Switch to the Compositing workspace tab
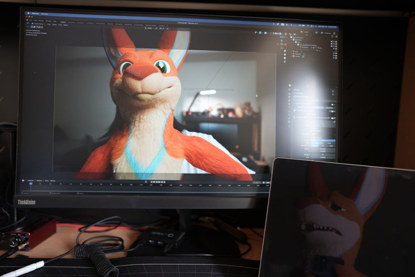Image resolution: width=415 pixels, height=277 pixels. 139,25
